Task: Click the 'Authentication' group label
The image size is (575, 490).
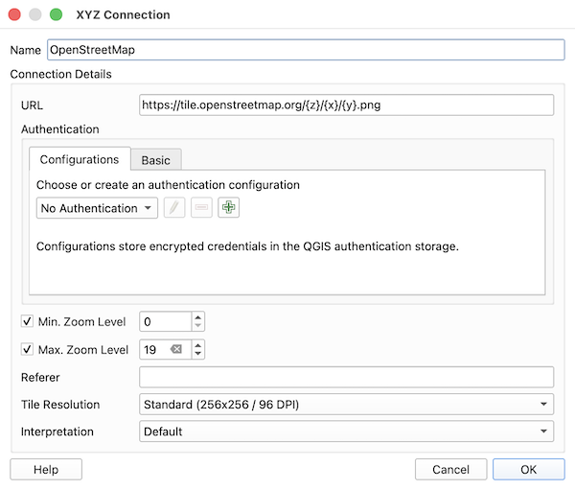Action: coord(60,129)
